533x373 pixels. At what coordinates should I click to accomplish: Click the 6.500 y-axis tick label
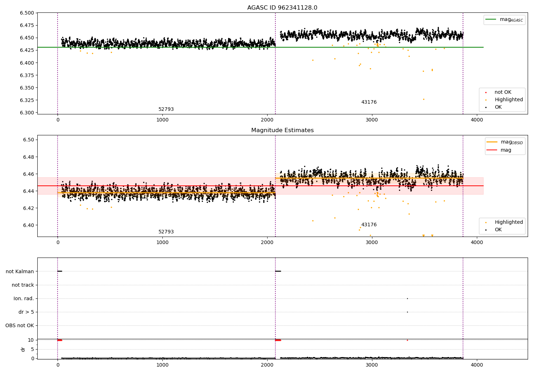[27, 13]
